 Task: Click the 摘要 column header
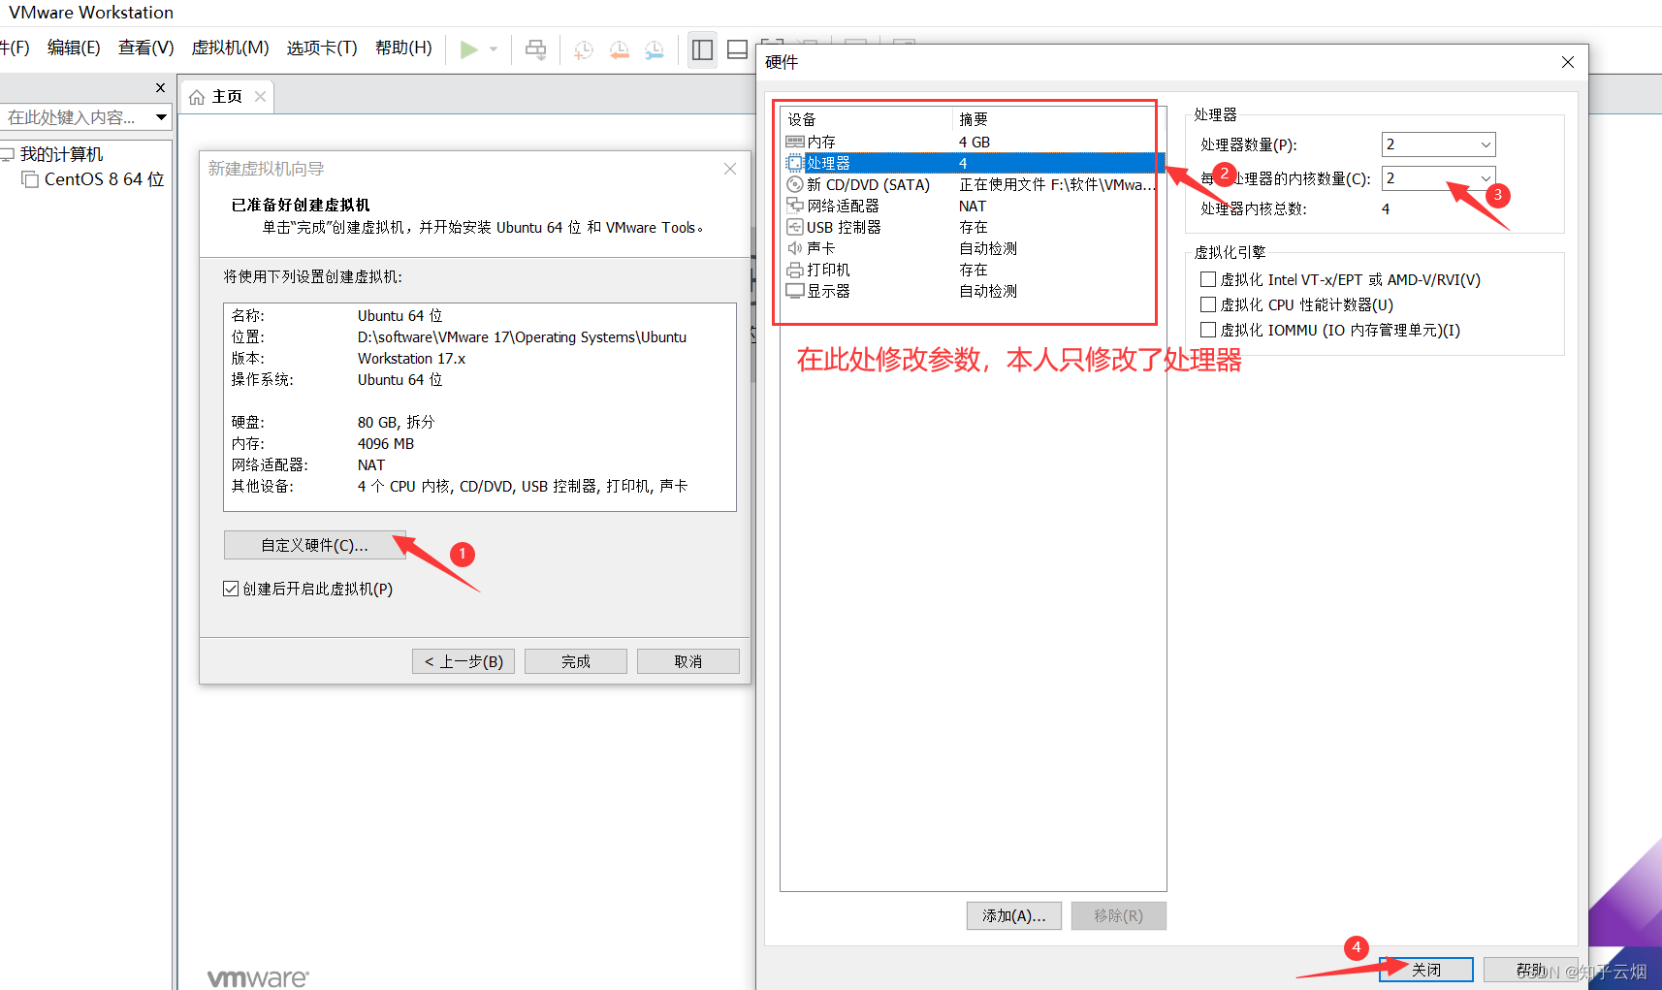pos(1058,119)
